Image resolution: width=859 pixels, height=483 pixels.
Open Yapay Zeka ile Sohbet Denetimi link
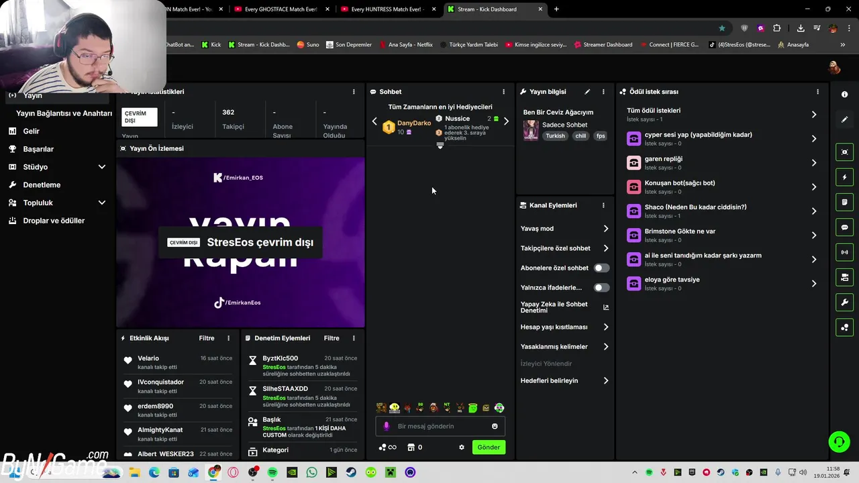(565, 307)
